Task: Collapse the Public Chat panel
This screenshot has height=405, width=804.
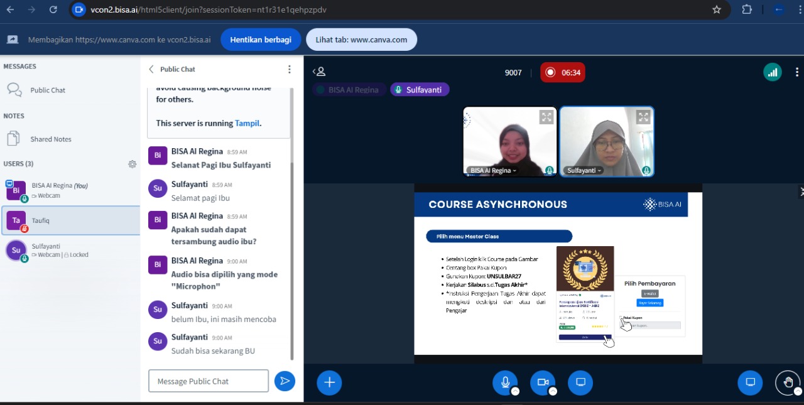Action: (x=151, y=69)
